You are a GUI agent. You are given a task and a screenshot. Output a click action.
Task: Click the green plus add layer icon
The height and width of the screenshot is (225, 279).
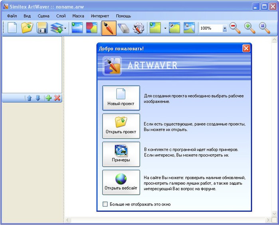[x=48, y=98]
